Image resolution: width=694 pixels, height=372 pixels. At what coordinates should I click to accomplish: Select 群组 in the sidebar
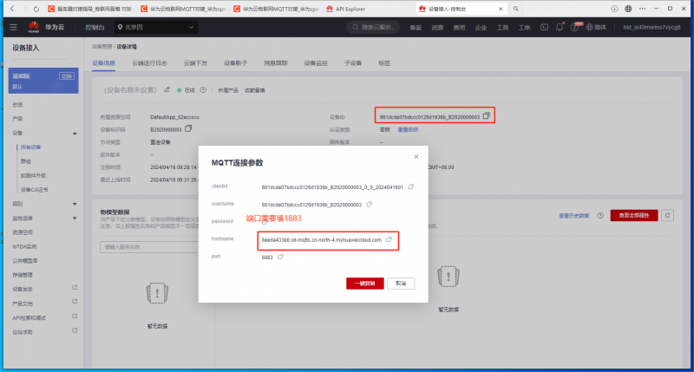coord(26,161)
